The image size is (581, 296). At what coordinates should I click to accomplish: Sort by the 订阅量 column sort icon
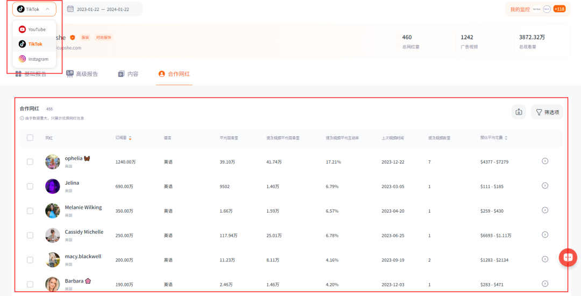pos(130,138)
